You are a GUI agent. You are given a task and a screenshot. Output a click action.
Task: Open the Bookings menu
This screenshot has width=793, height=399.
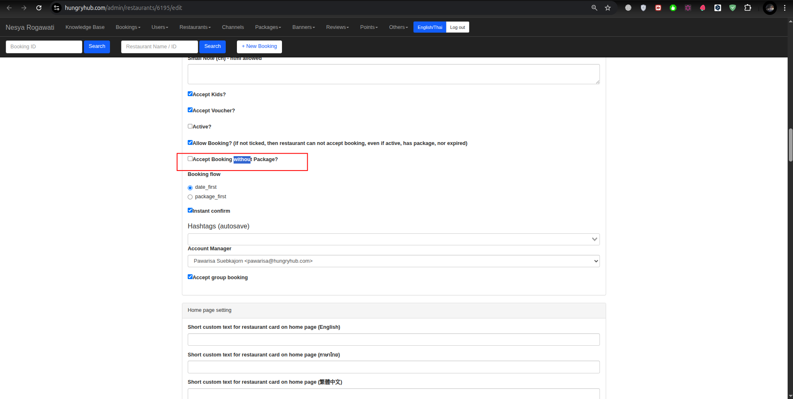[128, 27]
